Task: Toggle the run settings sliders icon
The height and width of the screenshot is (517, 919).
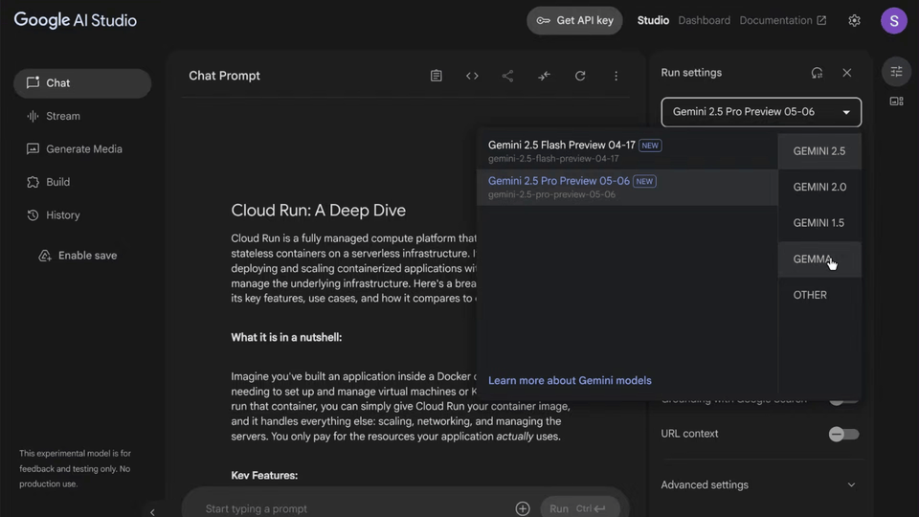Action: (896, 72)
